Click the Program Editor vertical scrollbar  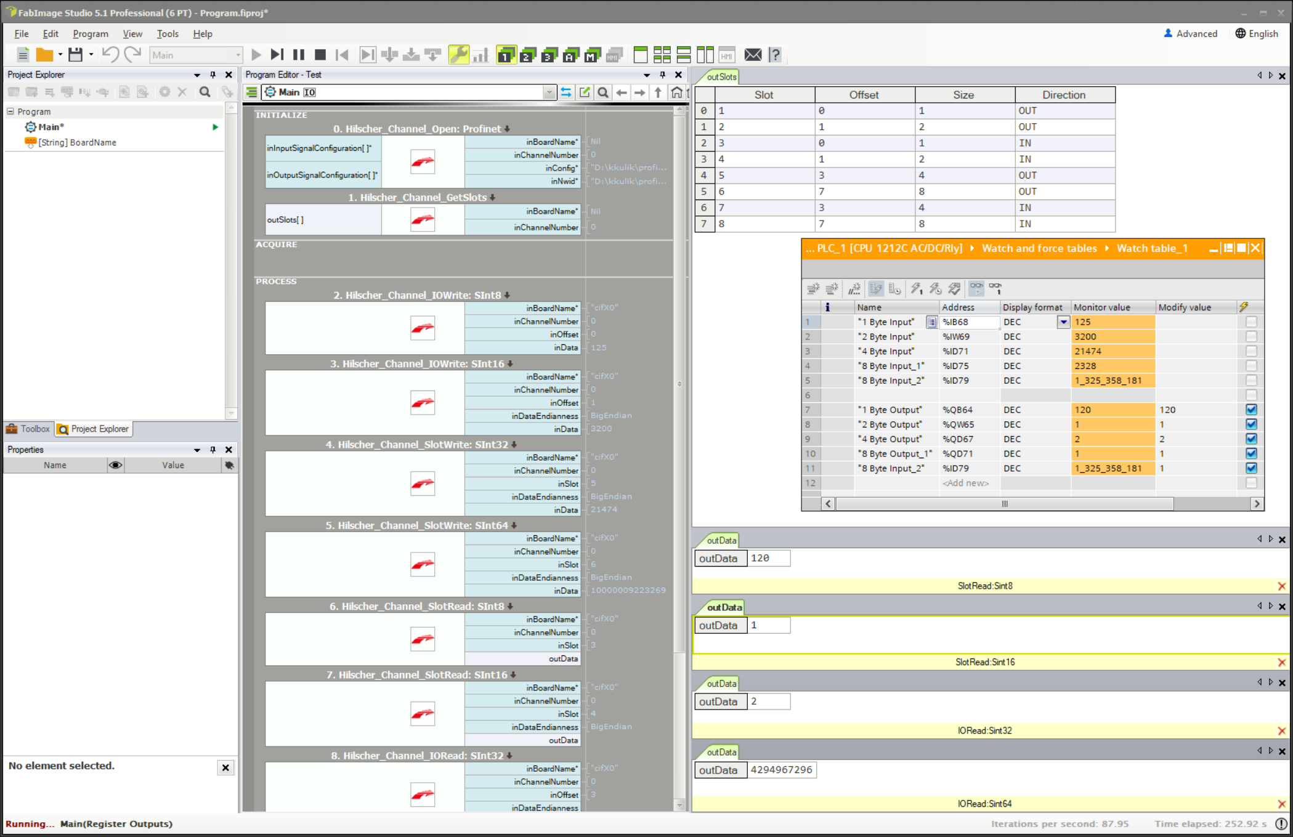pyautogui.click(x=679, y=384)
